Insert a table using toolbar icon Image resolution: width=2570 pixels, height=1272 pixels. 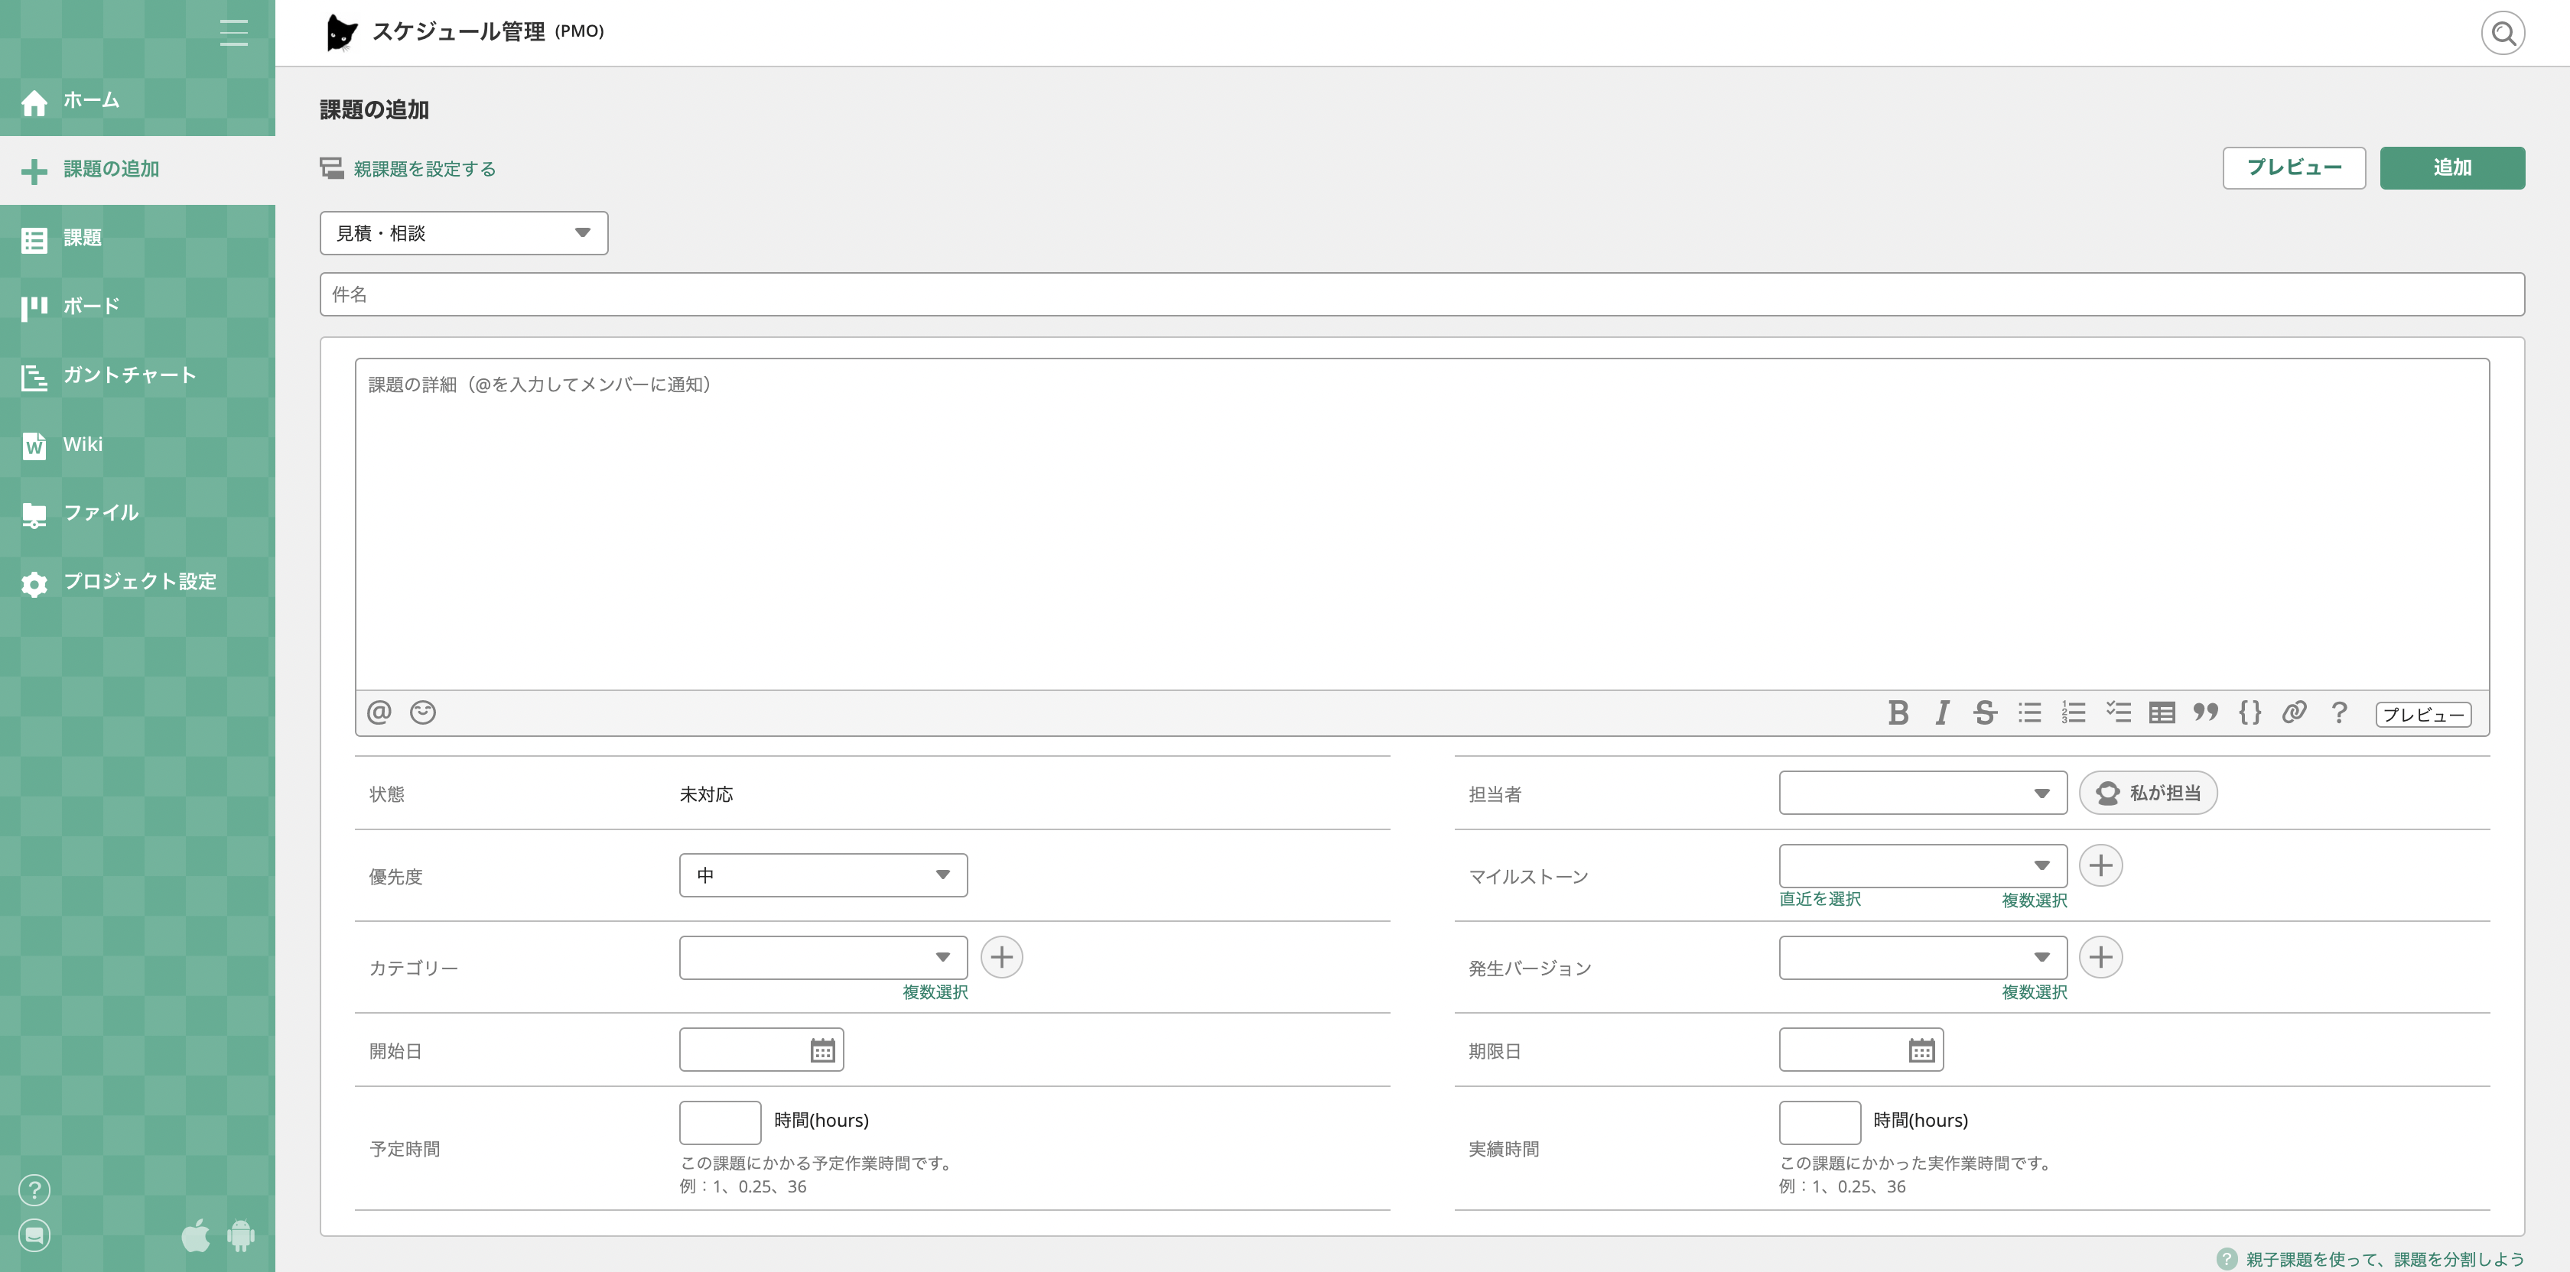2161,712
